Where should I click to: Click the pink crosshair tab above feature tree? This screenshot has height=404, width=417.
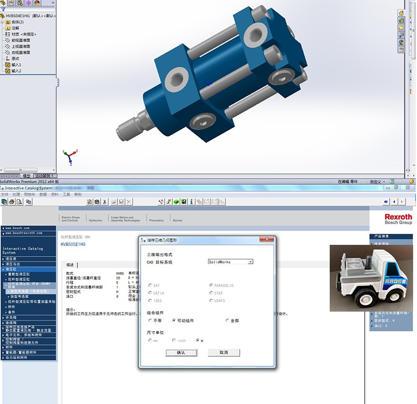tap(28, 3)
